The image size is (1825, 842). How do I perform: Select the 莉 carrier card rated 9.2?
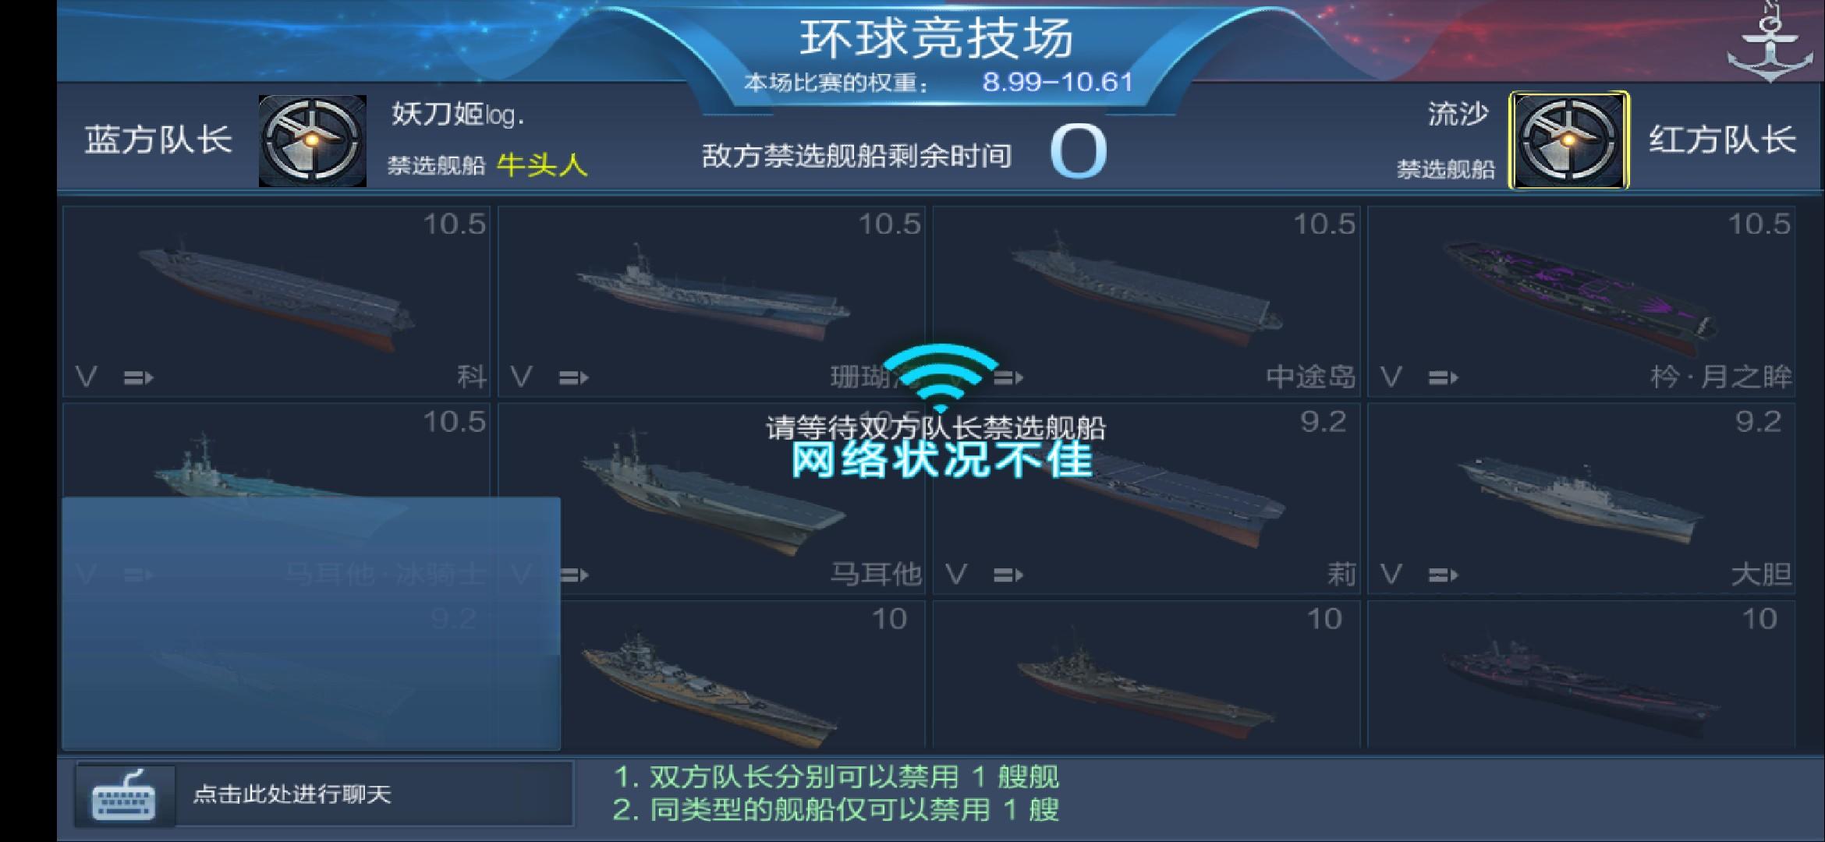tap(1146, 498)
